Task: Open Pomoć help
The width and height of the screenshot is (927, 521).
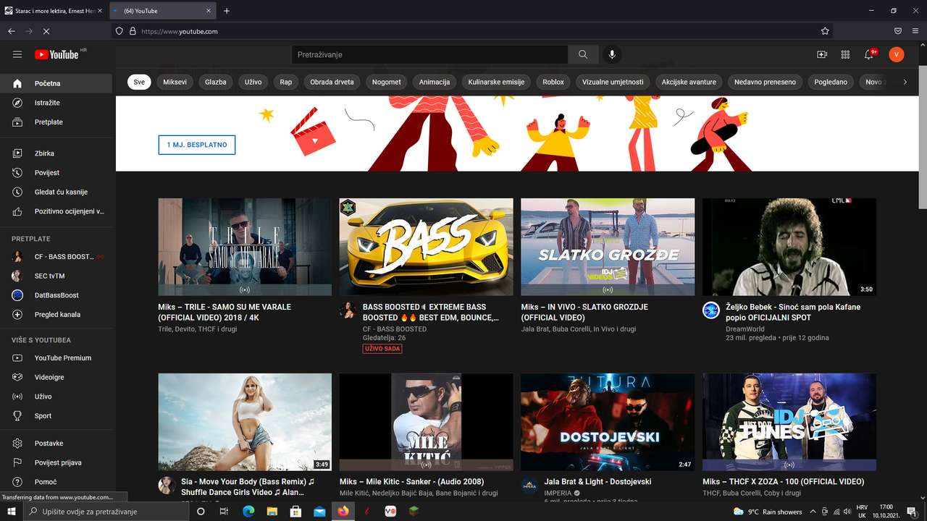Action: click(x=57, y=482)
